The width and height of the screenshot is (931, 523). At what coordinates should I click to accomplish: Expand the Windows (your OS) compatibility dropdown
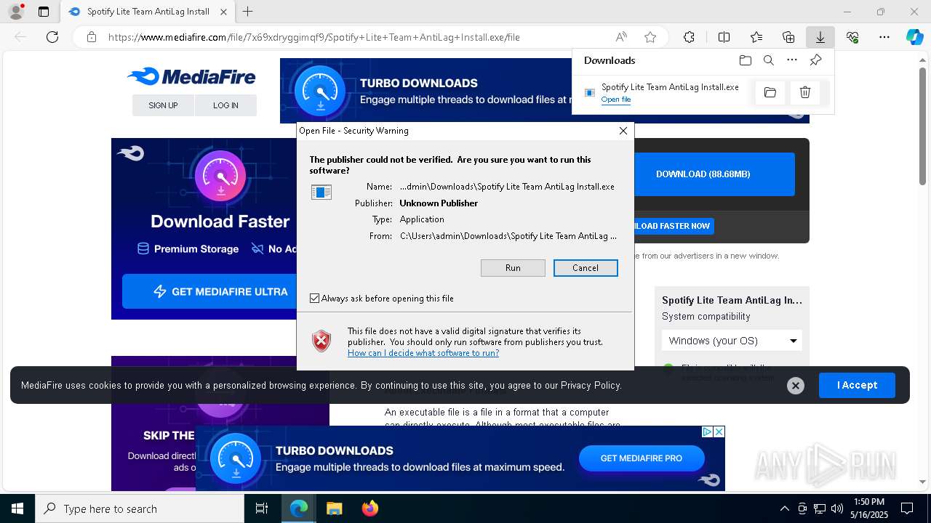732,341
